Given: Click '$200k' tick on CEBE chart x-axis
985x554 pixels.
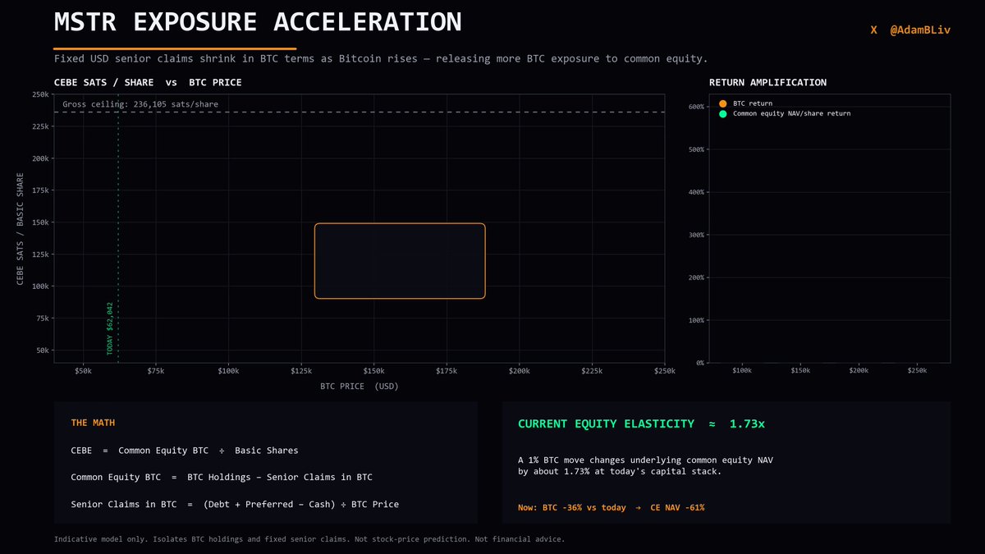Looking at the screenshot, I should click(519, 372).
